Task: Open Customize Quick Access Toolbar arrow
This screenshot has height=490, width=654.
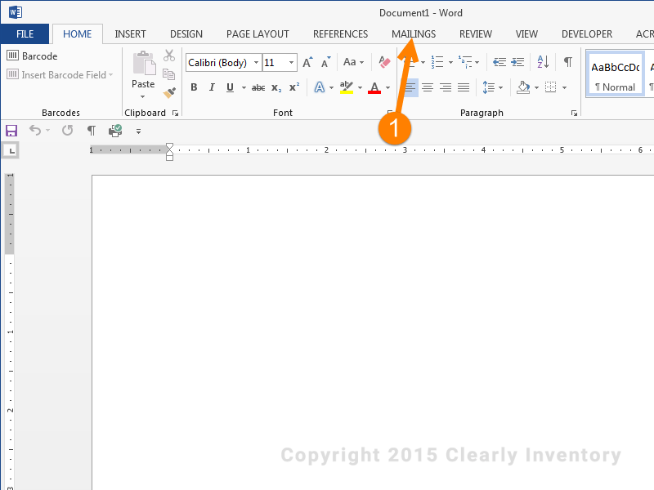Action: (x=138, y=131)
